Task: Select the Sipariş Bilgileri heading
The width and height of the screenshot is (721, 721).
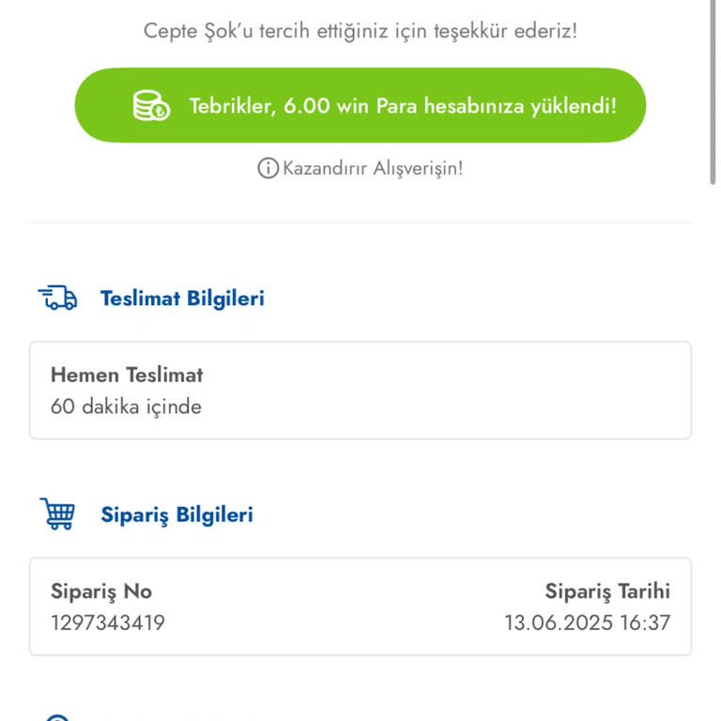Action: (176, 514)
